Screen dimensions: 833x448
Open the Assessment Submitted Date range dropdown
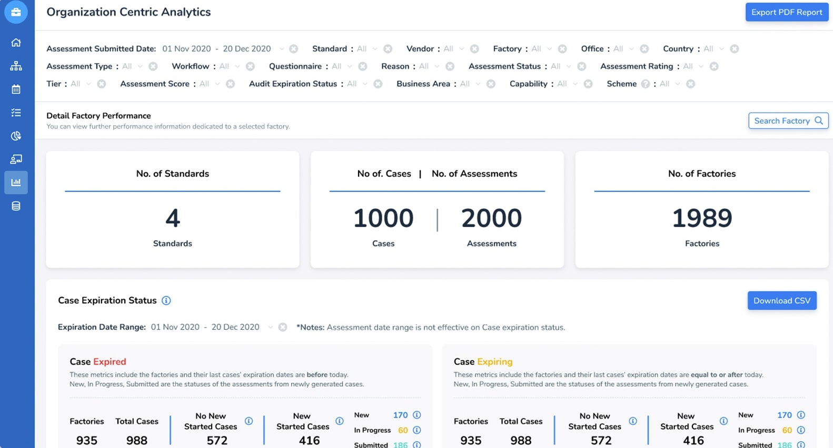(281, 49)
